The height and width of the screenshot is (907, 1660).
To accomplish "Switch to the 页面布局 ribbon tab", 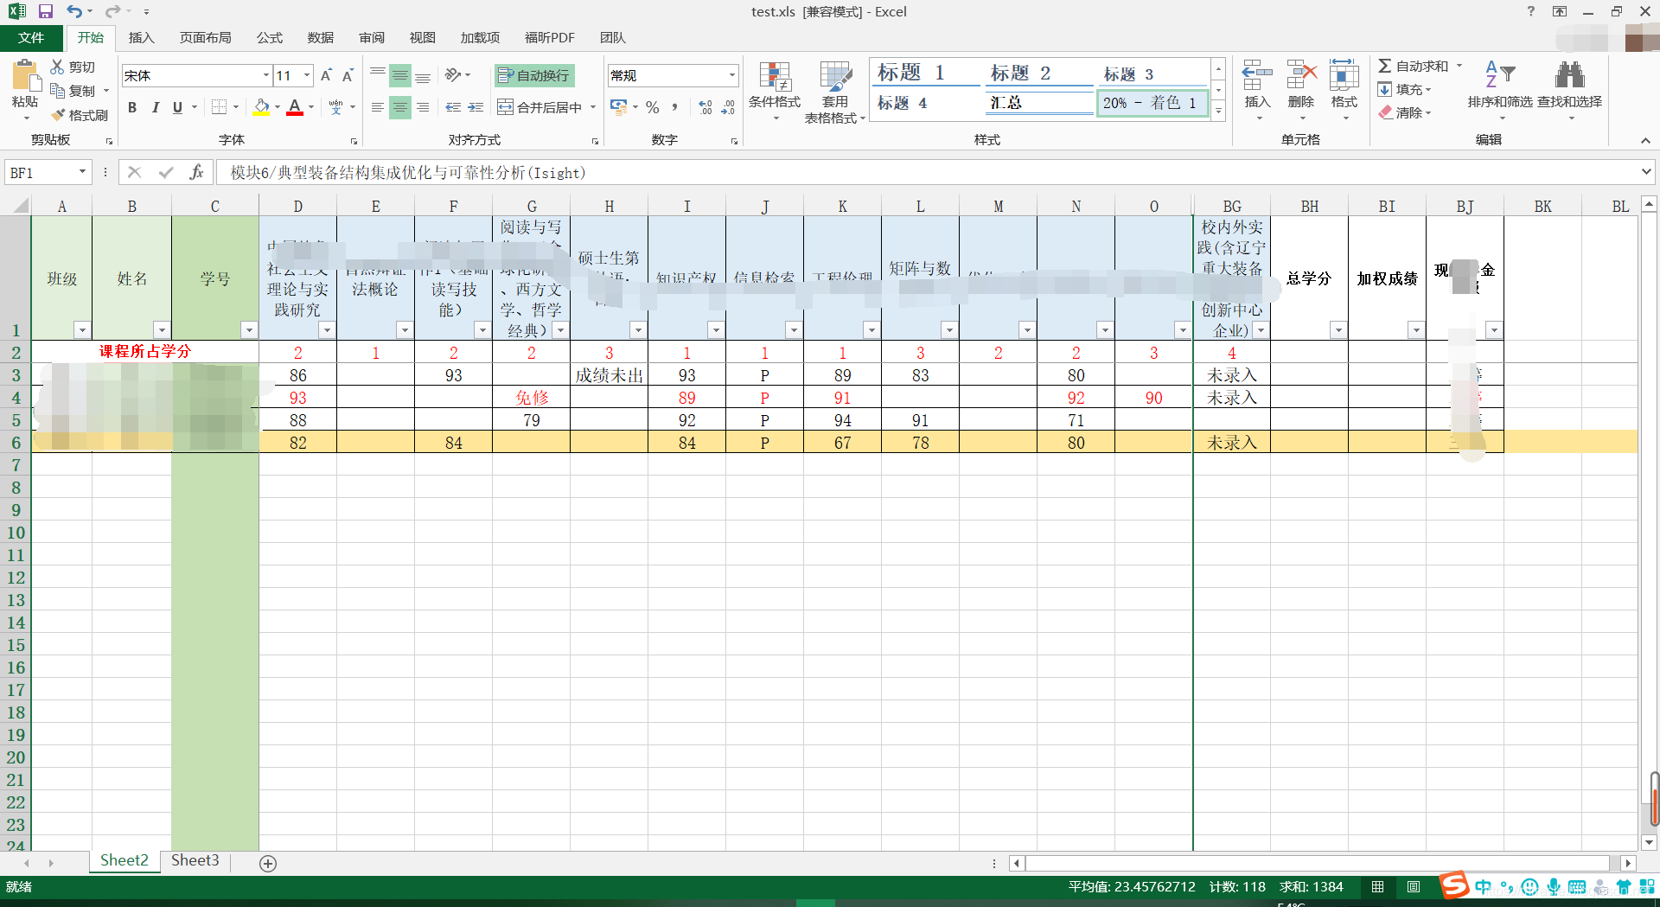I will click(205, 38).
